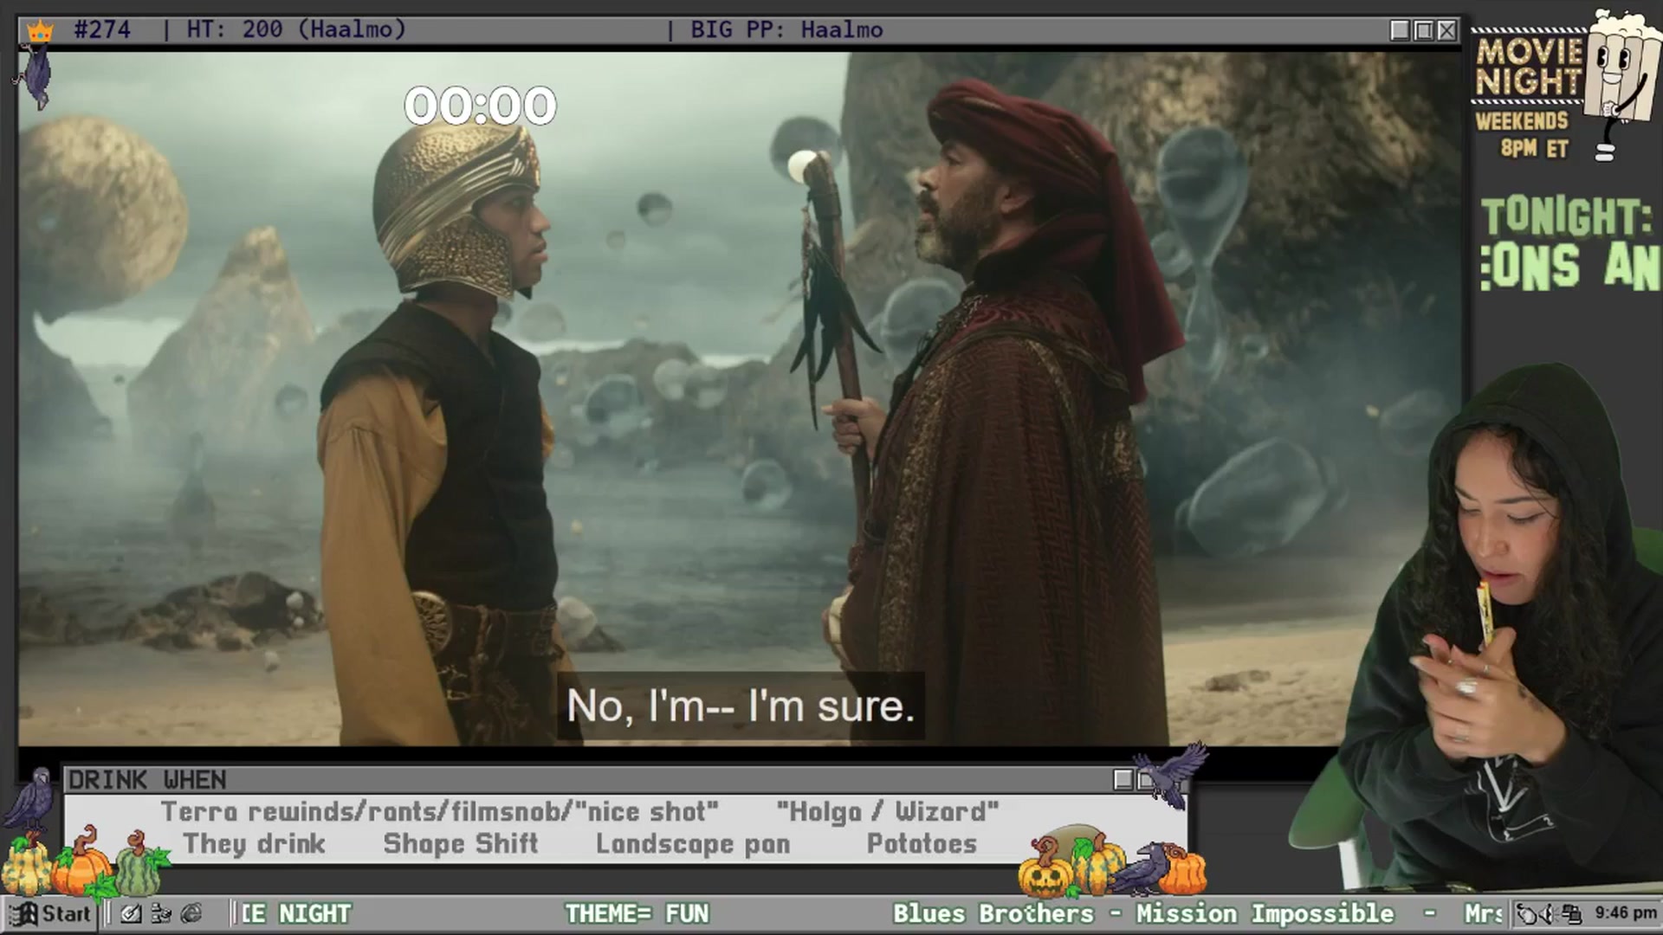Viewport: 1663px width, 935px height.
Task: Click the DRINK WHEN window title
Action: pos(147,780)
